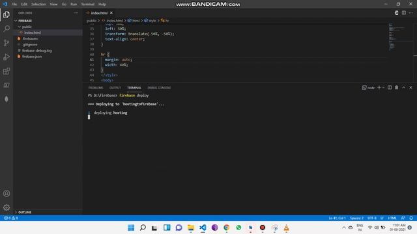Open WhatsApp from taskbar

pos(238,227)
